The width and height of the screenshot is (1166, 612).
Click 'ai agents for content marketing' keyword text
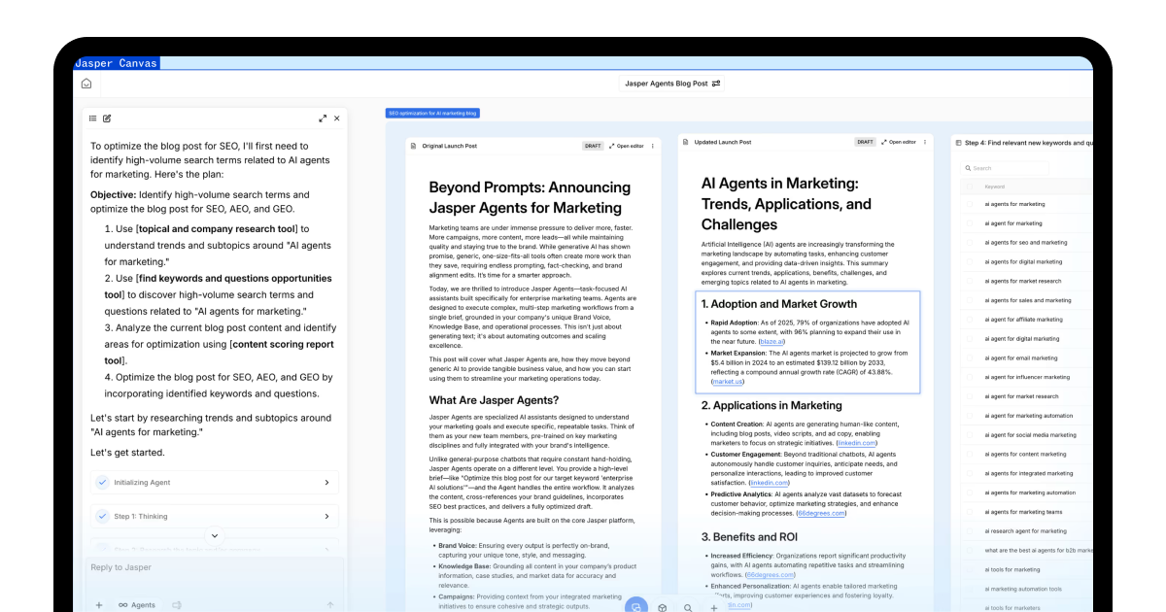[1025, 454]
